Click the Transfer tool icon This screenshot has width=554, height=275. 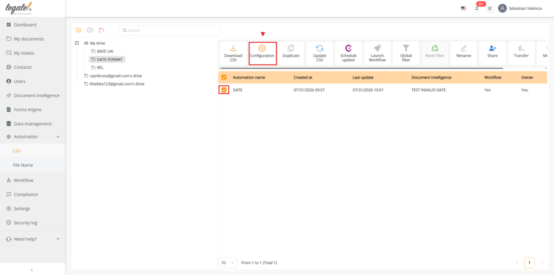pyautogui.click(x=521, y=54)
